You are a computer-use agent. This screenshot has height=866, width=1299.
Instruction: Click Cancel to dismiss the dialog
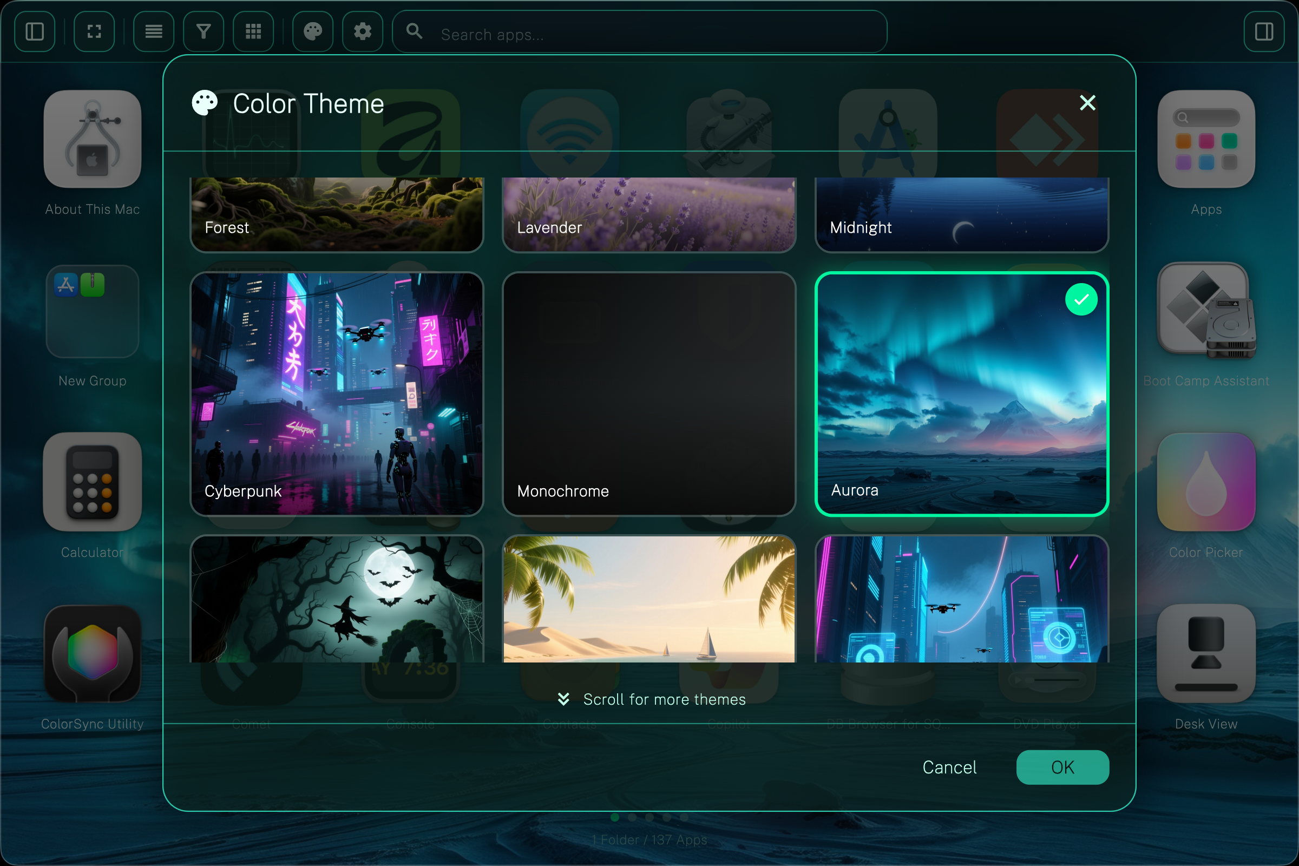(949, 767)
